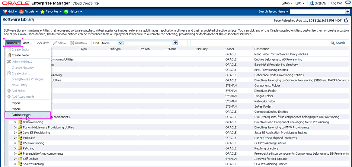Open the Favorites menu

pos(51,11)
